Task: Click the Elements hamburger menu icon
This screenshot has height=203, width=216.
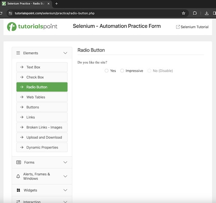Action: (18, 53)
